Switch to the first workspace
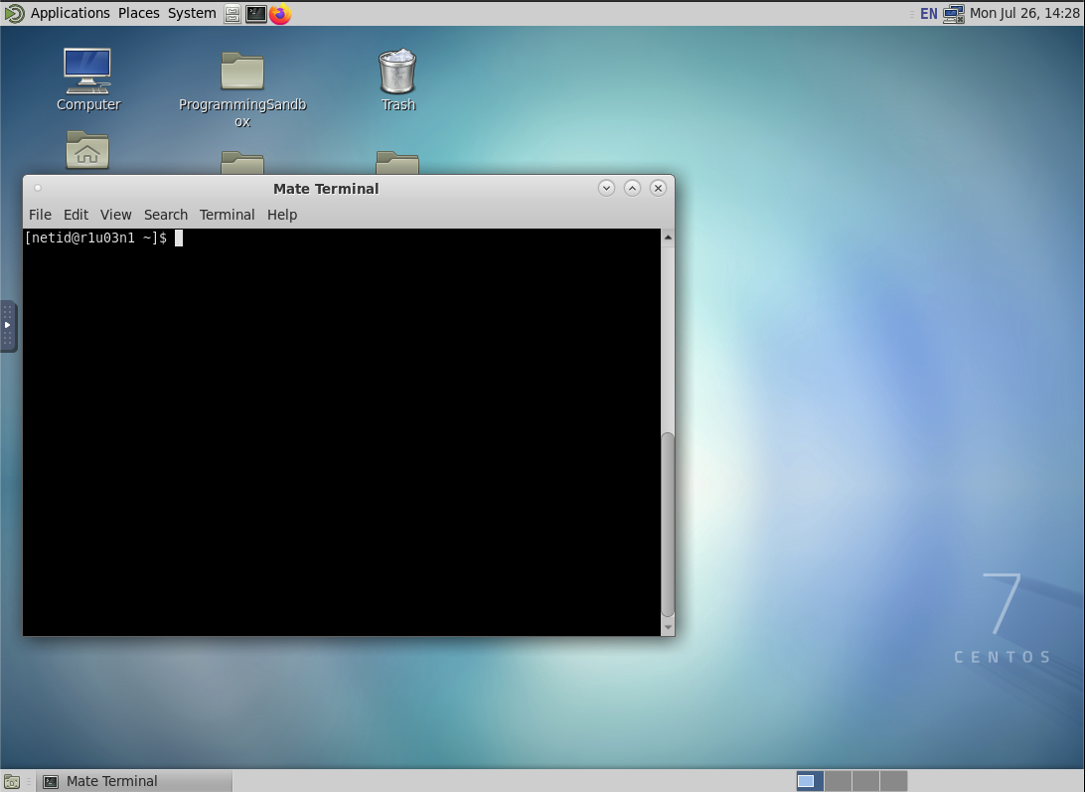Viewport: 1085px width, 792px height. [810, 782]
